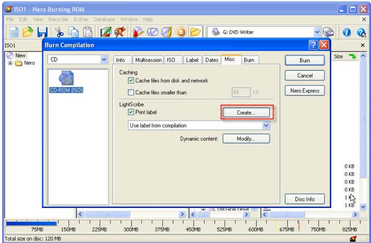The height and width of the screenshot is (243, 371).
Task: Click the file list vertical scrollbar thumb
Action: pyautogui.click(x=363, y=118)
